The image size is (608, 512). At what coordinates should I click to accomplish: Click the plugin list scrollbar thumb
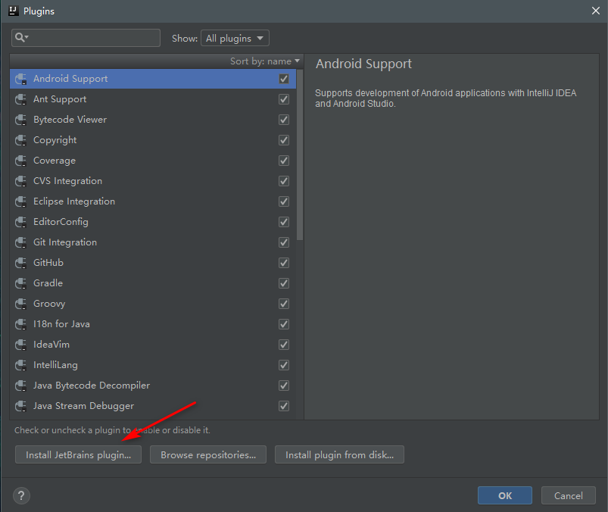300,155
